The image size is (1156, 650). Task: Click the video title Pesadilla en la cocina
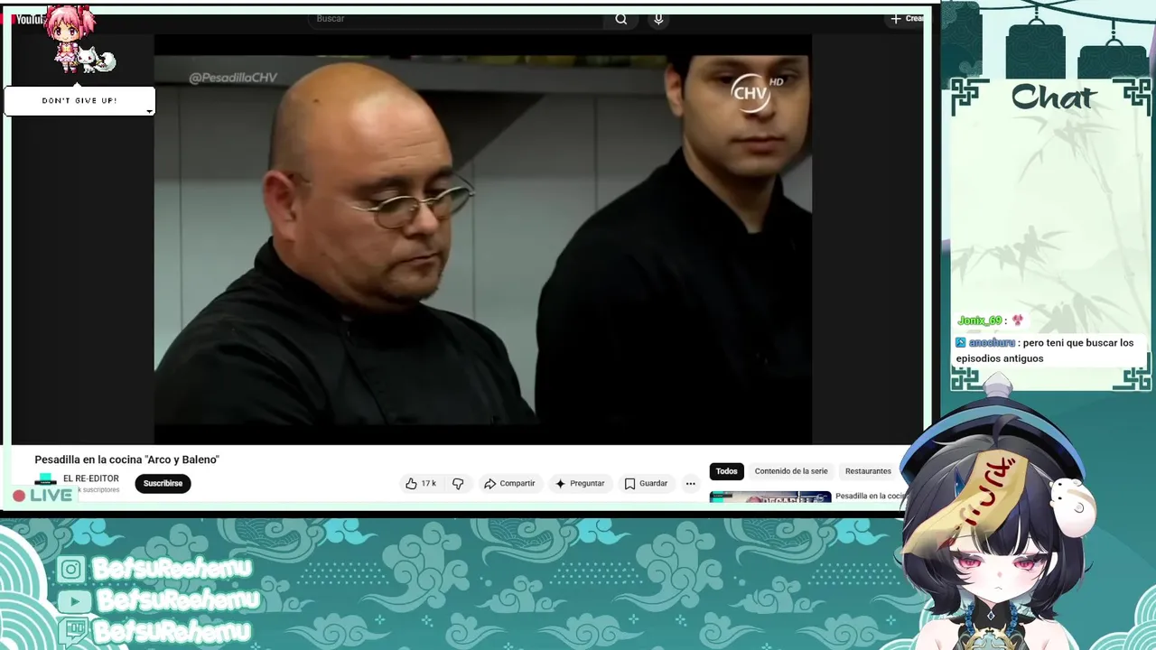(x=127, y=460)
